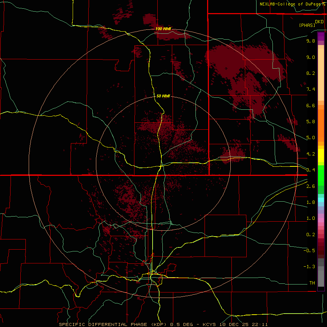
Task: Click the 5.8 value on the scale
Action: (x=311, y=122)
